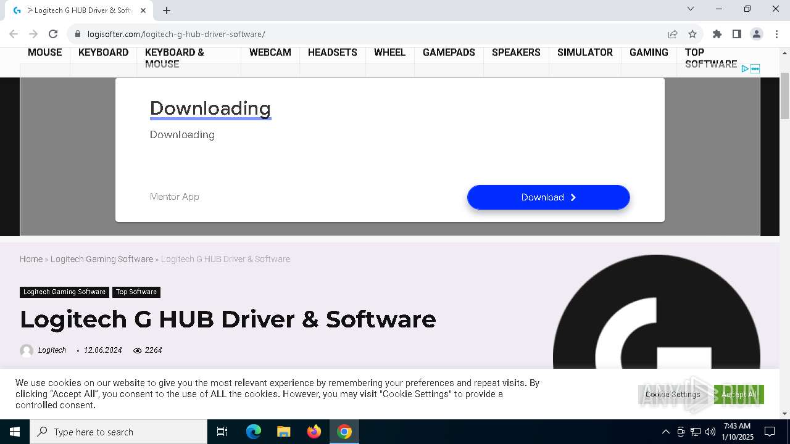Show hidden tray icons chevron

(x=665, y=432)
